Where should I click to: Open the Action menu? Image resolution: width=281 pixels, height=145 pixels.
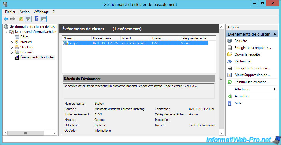click(x=24, y=12)
